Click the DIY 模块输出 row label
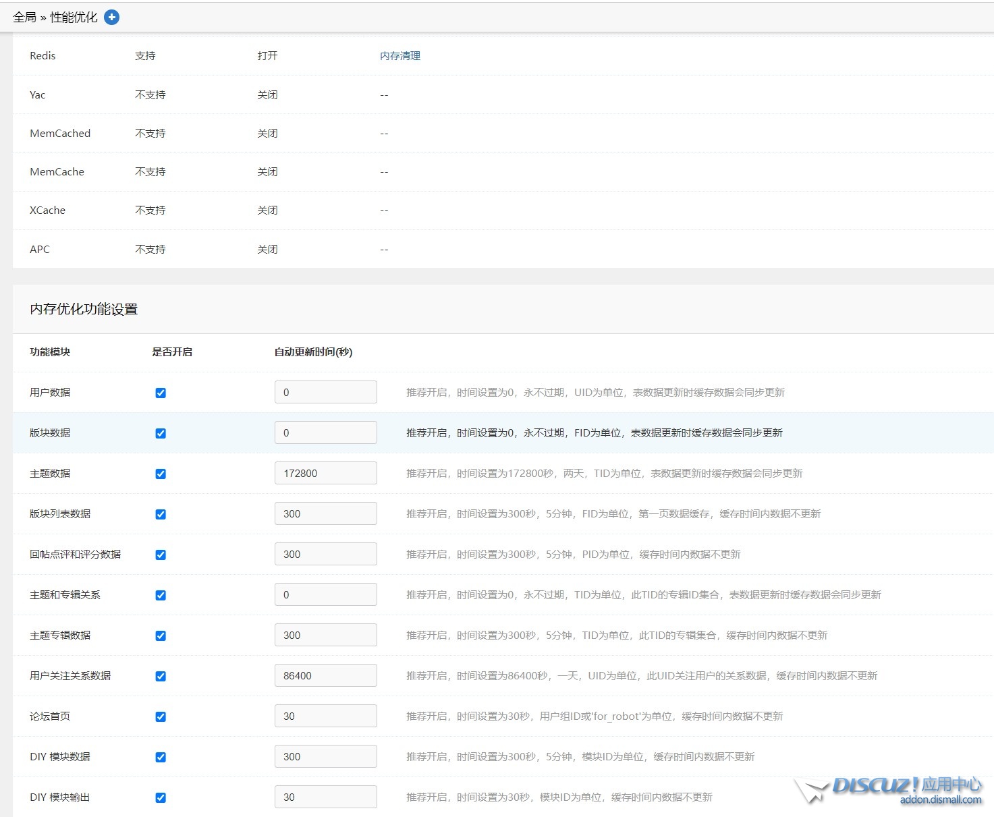Screen dimensions: 994x817 coord(60,797)
